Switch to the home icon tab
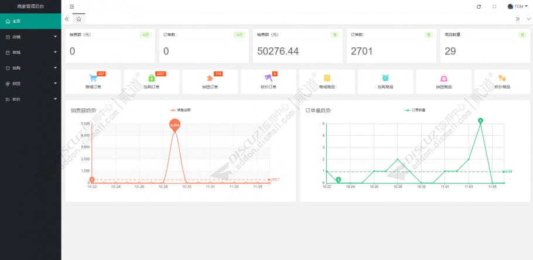The height and width of the screenshot is (260, 533). [x=78, y=19]
